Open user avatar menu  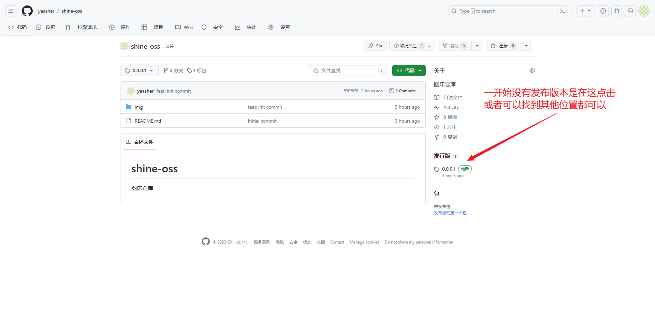point(644,11)
